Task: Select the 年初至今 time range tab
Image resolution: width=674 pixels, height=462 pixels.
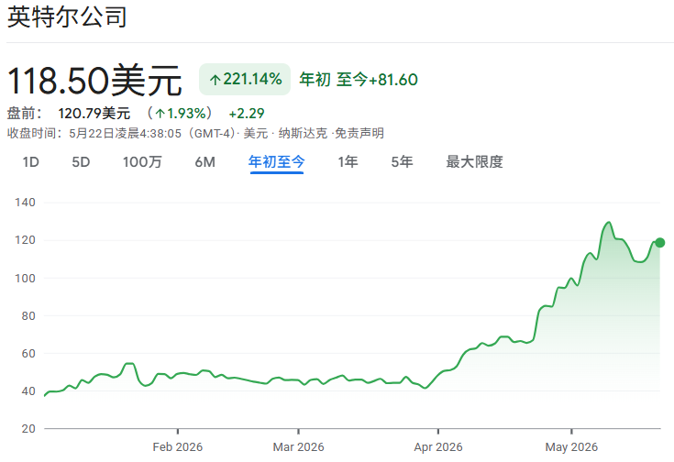Action: click(x=276, y=162)
